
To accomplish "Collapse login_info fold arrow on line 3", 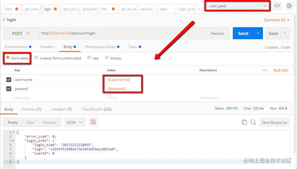I will (x=14, y=141).
